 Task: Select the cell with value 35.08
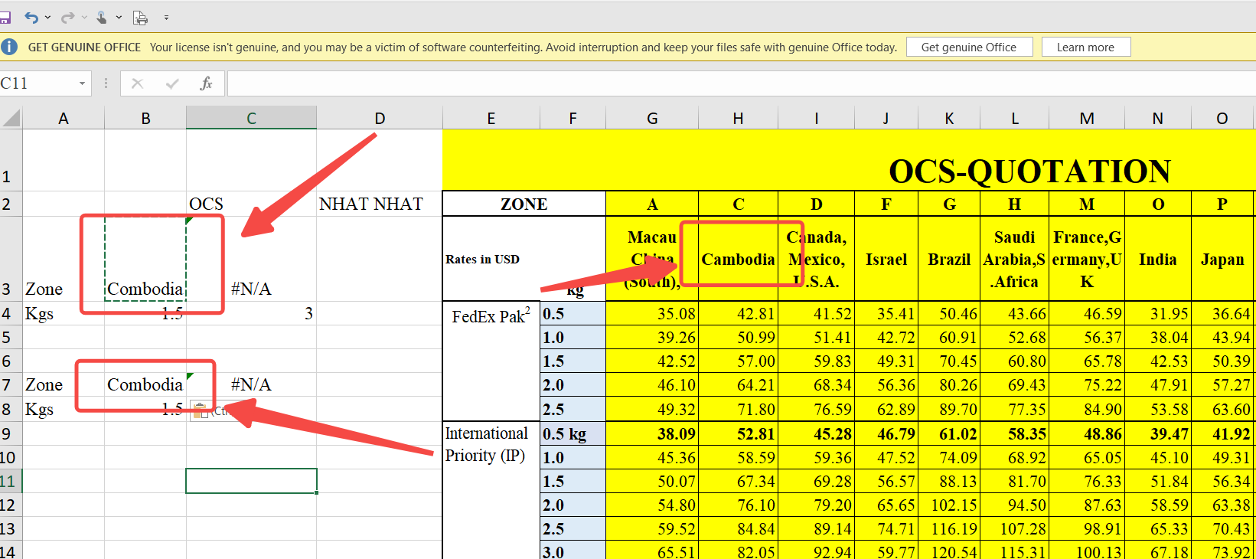[x=652, y=314]
